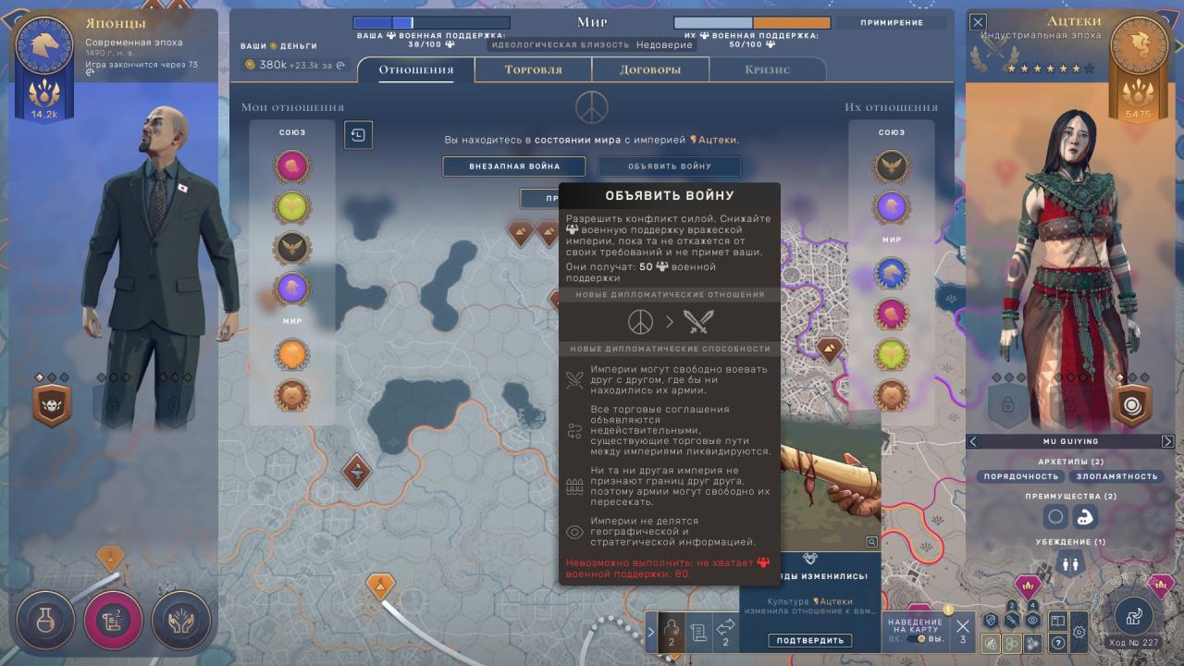Confirm the notification with Подтвердить
The width and height of the screenshot is (1184, 666).
810,640
